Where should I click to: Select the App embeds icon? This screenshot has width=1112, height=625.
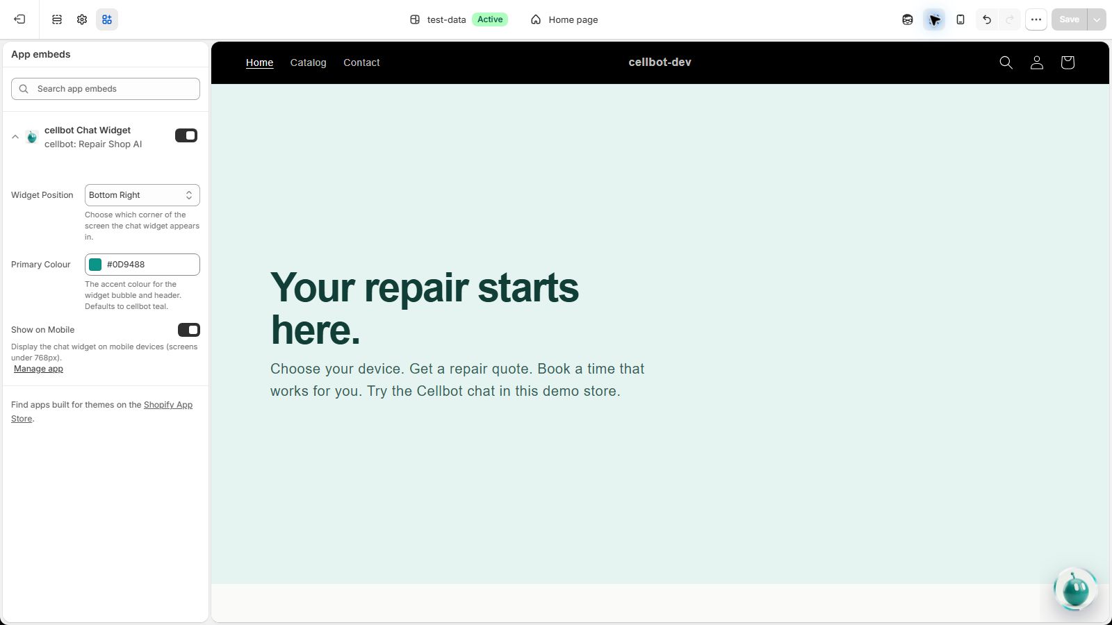tap(107, 19)
